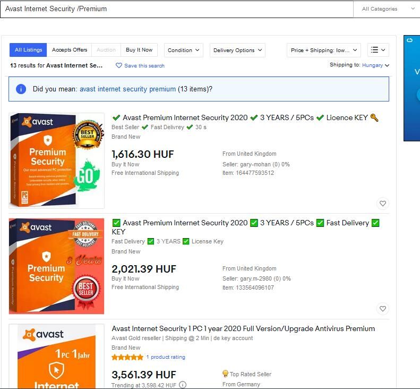Select the Auction tab
This screenshot has height=389, width=420.
(106, 50)
